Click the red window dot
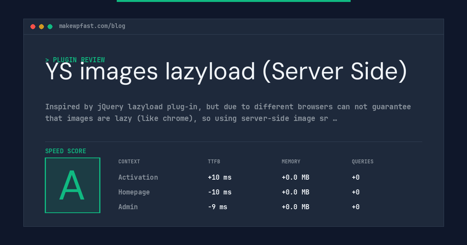Viewport: 467px width, 245px height. (x=33, y=26)
